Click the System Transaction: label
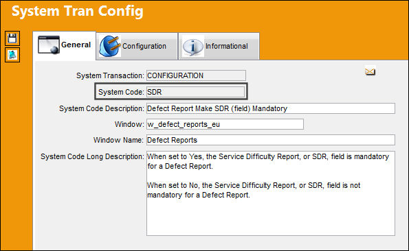This screenshot has height=251, width=409. 110,75
